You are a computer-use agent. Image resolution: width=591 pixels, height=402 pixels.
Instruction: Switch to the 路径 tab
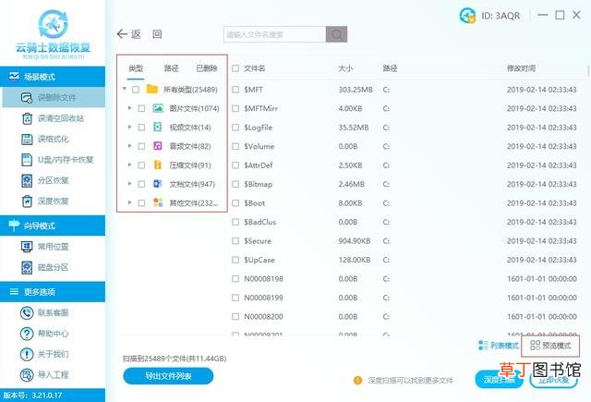tap(171, 68)
